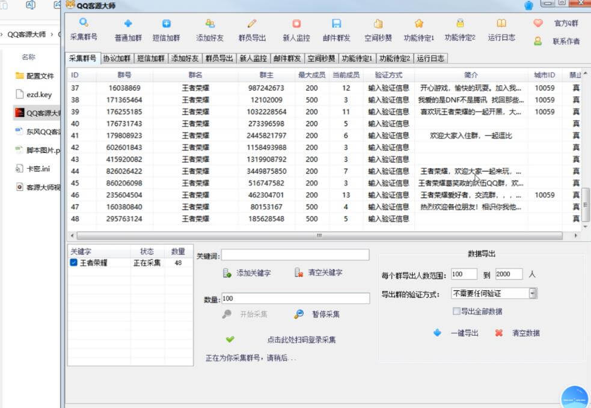
Task: Switch to the 添加好友 tab
Action: click(185, 58)
